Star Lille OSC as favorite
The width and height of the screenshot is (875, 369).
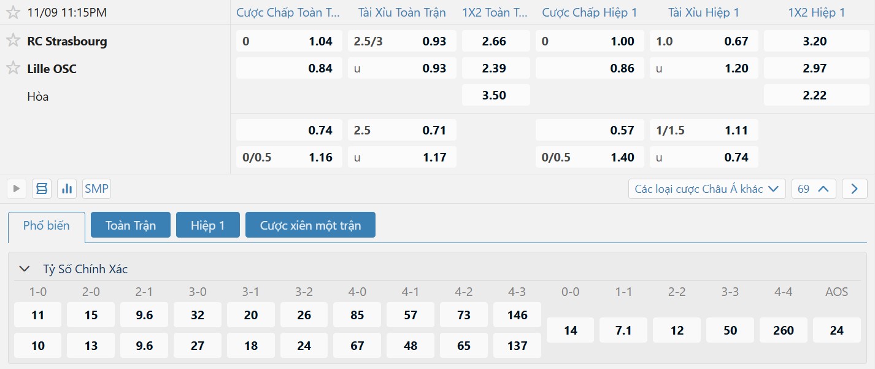(x=13, y=68)
